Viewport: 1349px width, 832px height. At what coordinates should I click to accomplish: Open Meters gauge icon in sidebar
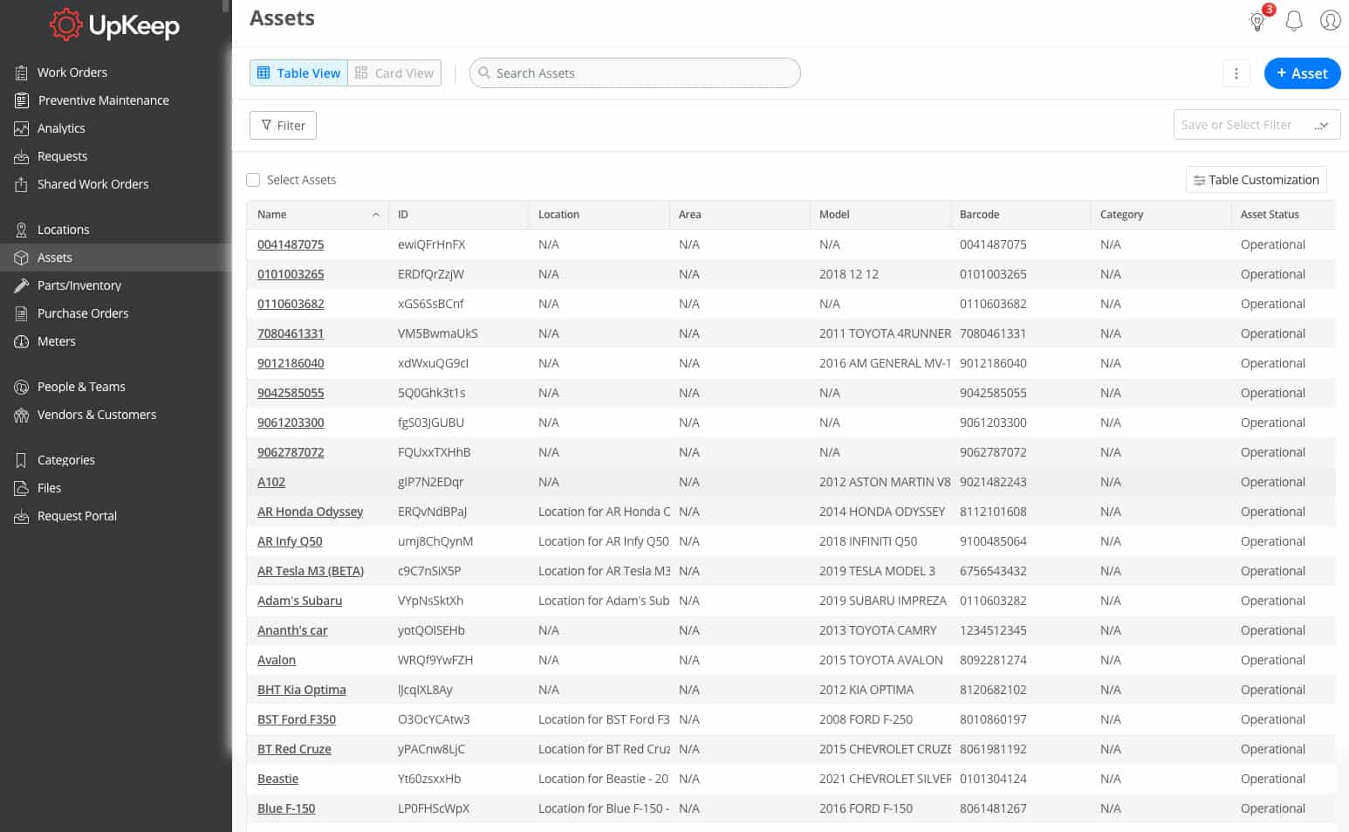click(x=21, y=341)
